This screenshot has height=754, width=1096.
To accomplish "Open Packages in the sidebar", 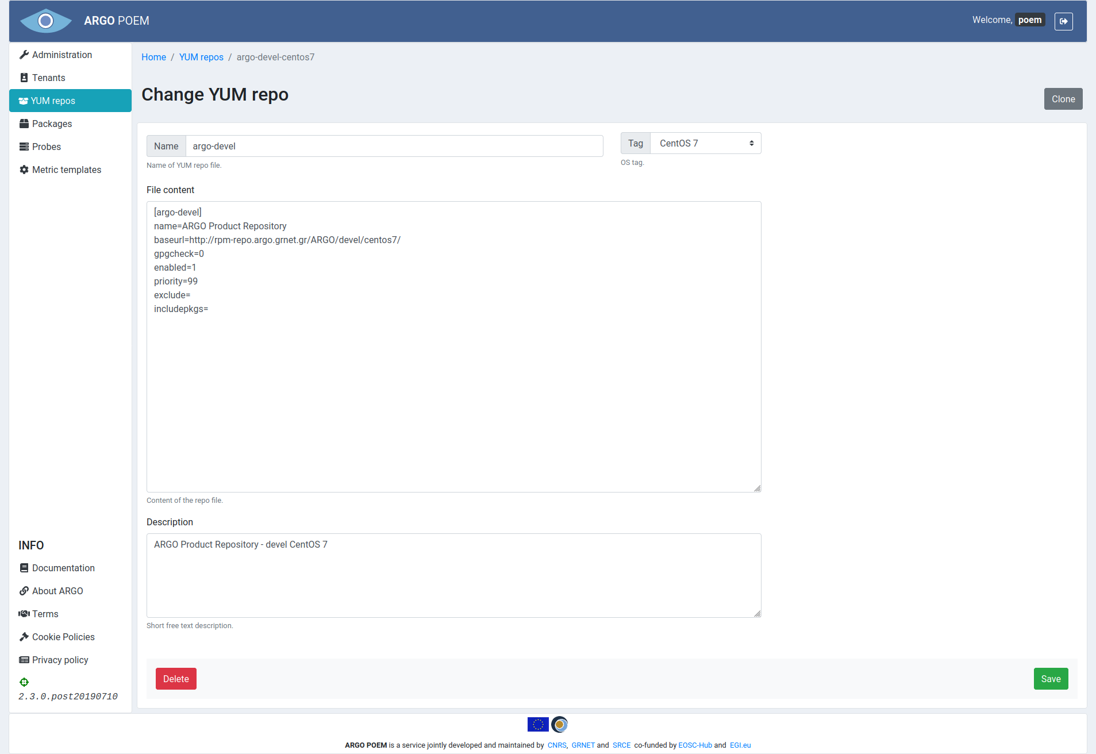I will tap(70, 124).
